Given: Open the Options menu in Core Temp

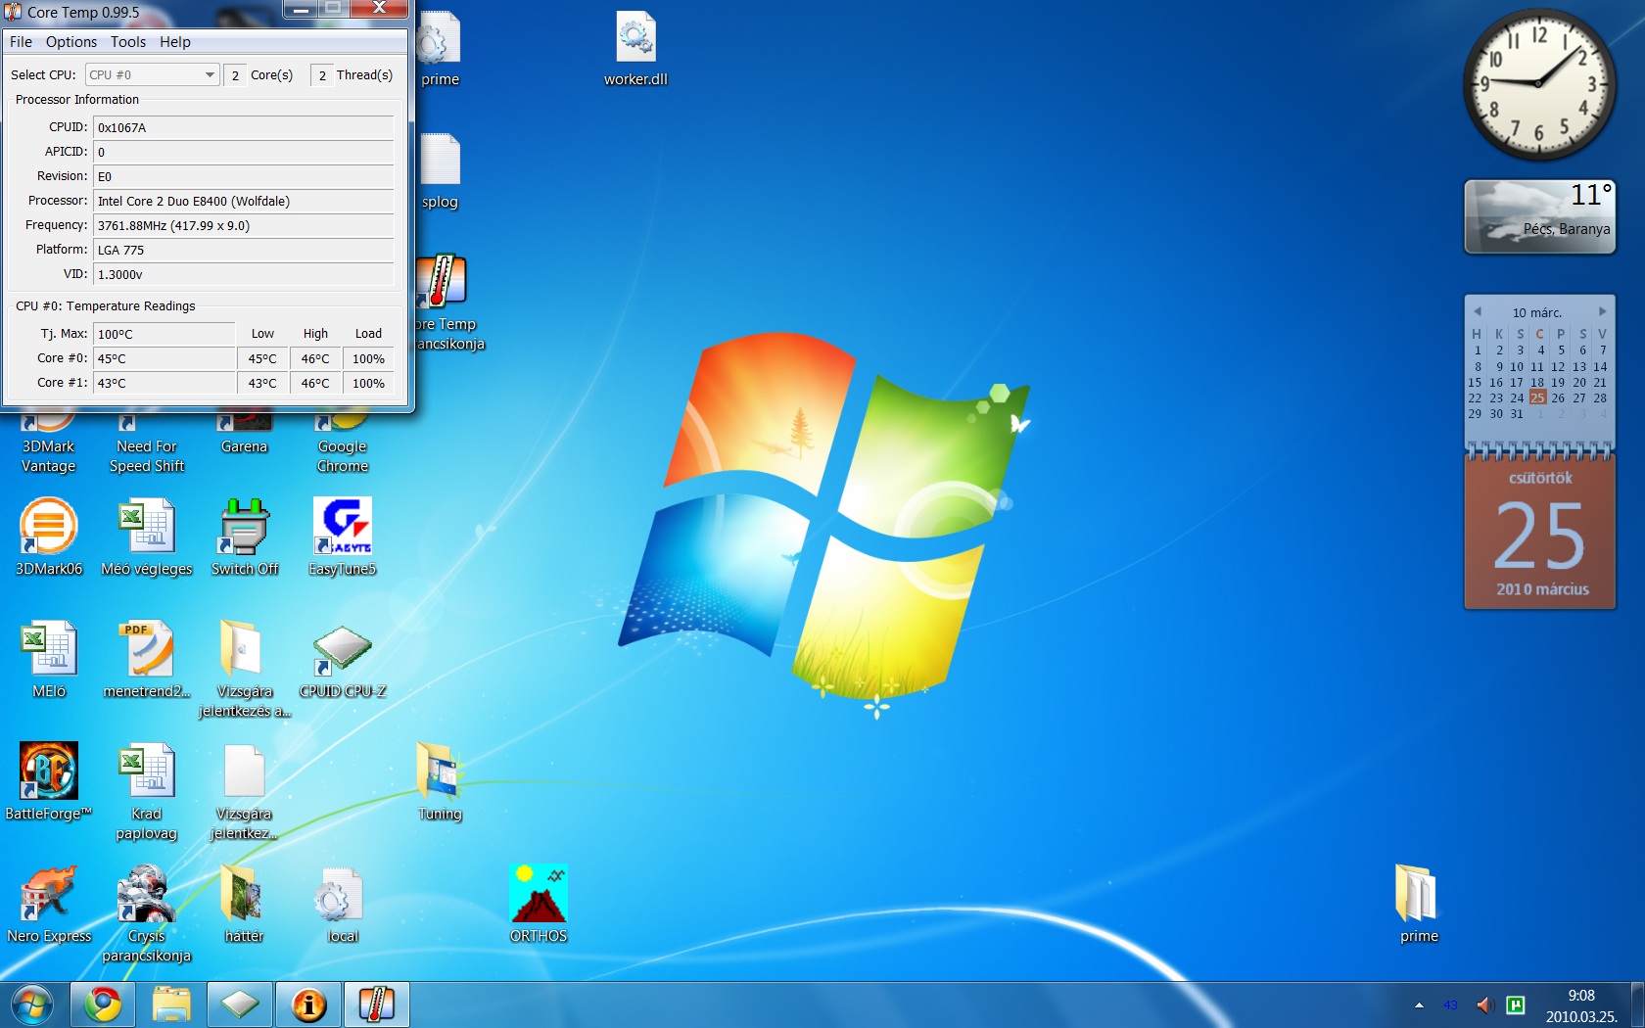Looking at the screenshot, I should click(70, 42).
